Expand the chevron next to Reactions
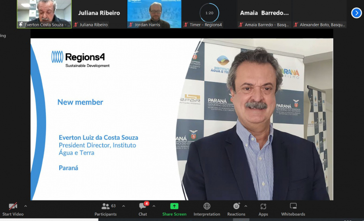Viewport: 364px width, 221px height. (245, 206)
